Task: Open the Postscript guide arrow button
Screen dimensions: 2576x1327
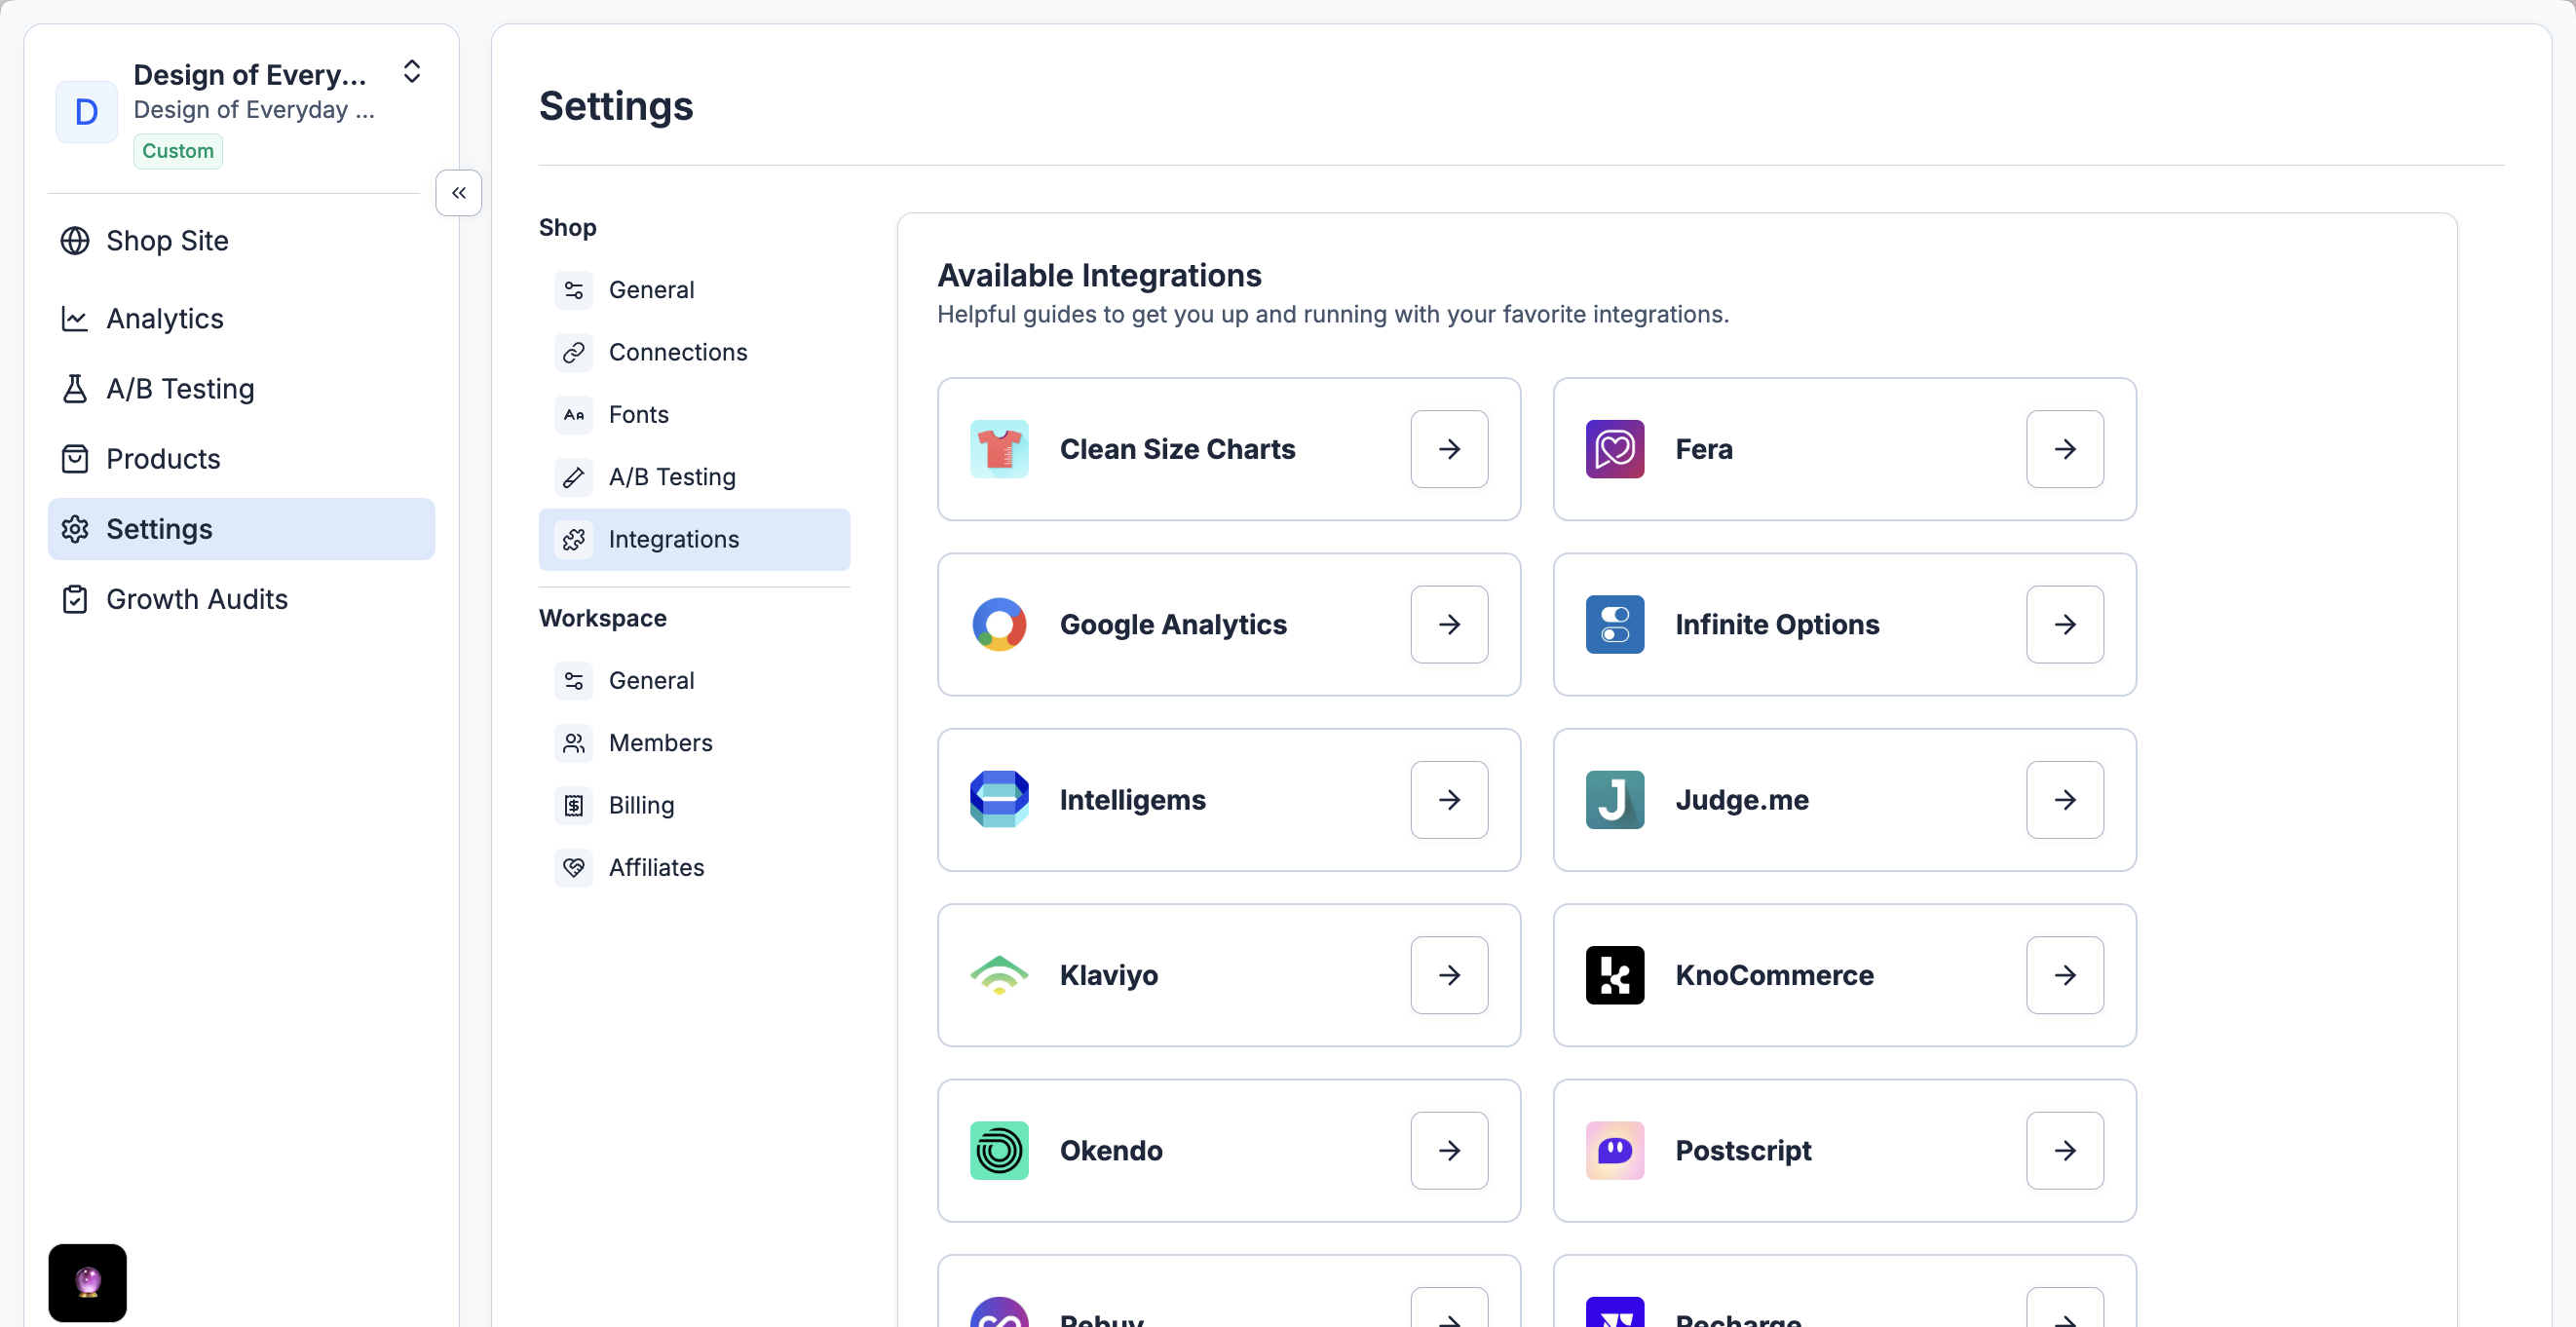Action: 2064,1150
